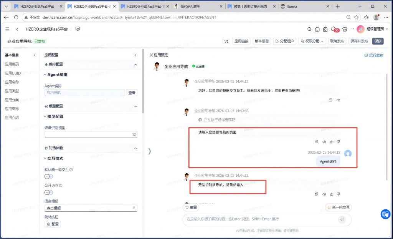
Task: Thumbs down the '无法识别该导航' message
Action: (338, 194)
